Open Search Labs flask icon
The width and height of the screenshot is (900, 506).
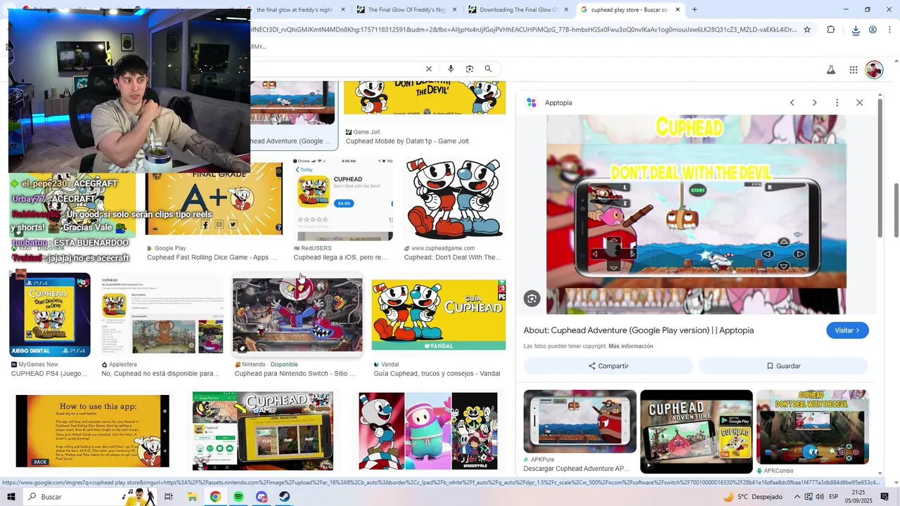point(831,70)
